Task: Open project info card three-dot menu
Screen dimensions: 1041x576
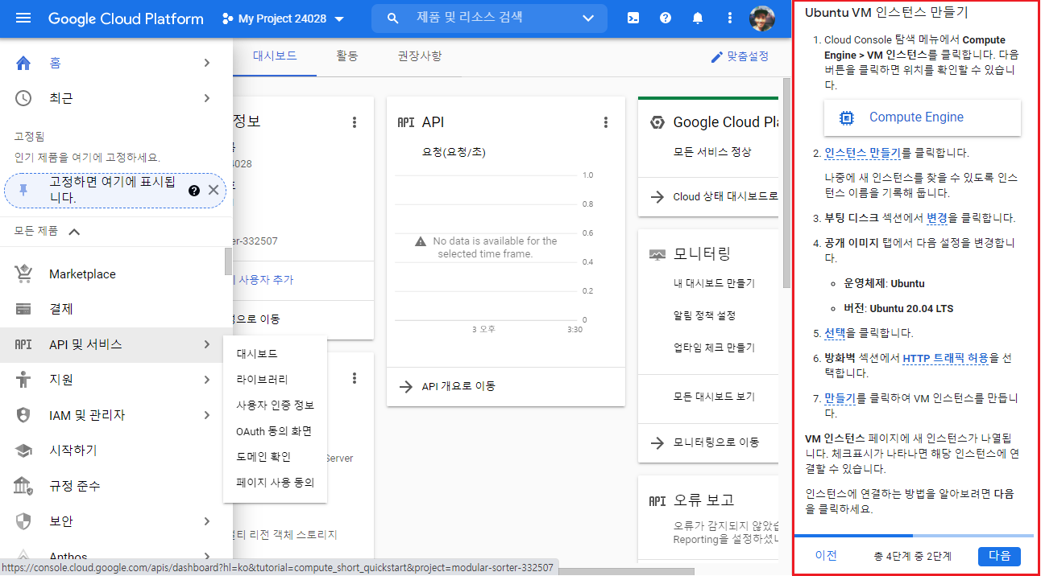Action: point(354,122)
